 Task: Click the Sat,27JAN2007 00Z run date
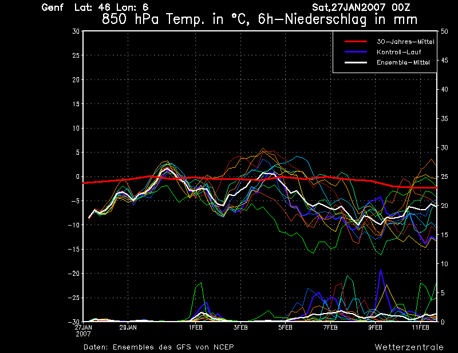[x=361, y=7]
